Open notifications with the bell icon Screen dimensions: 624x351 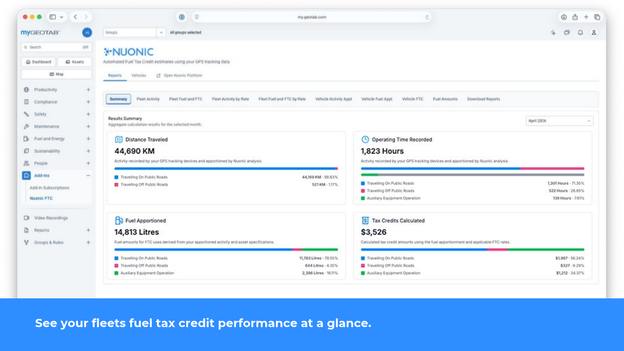coord(580,33)
